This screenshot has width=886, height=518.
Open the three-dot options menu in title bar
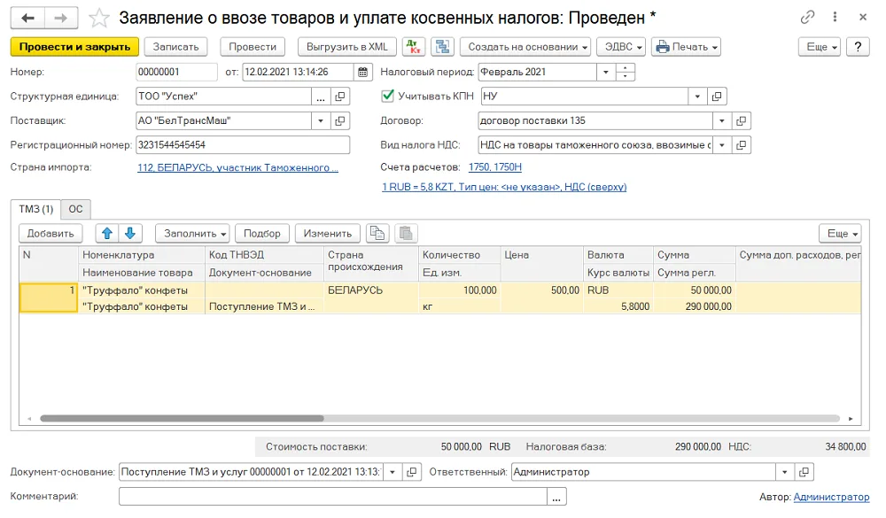pyautogui.click(x=835, y=17)
